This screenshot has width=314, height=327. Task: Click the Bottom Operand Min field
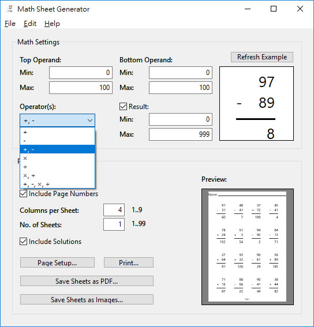click(x=181, y=73)
